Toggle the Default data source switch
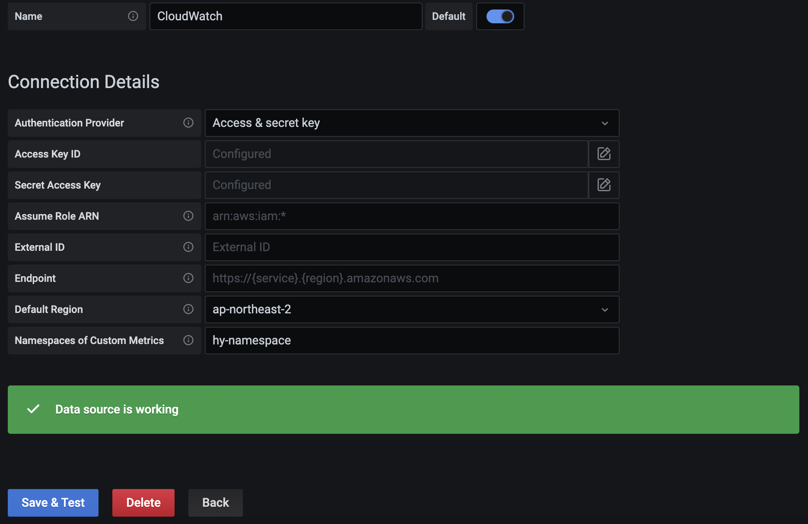808x524 pixels. tap(500, 16)
